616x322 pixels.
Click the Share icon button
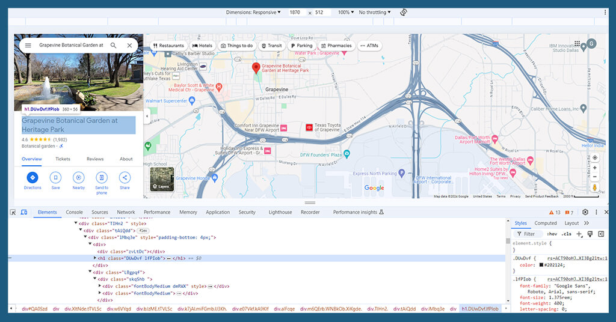coord(125,178)
